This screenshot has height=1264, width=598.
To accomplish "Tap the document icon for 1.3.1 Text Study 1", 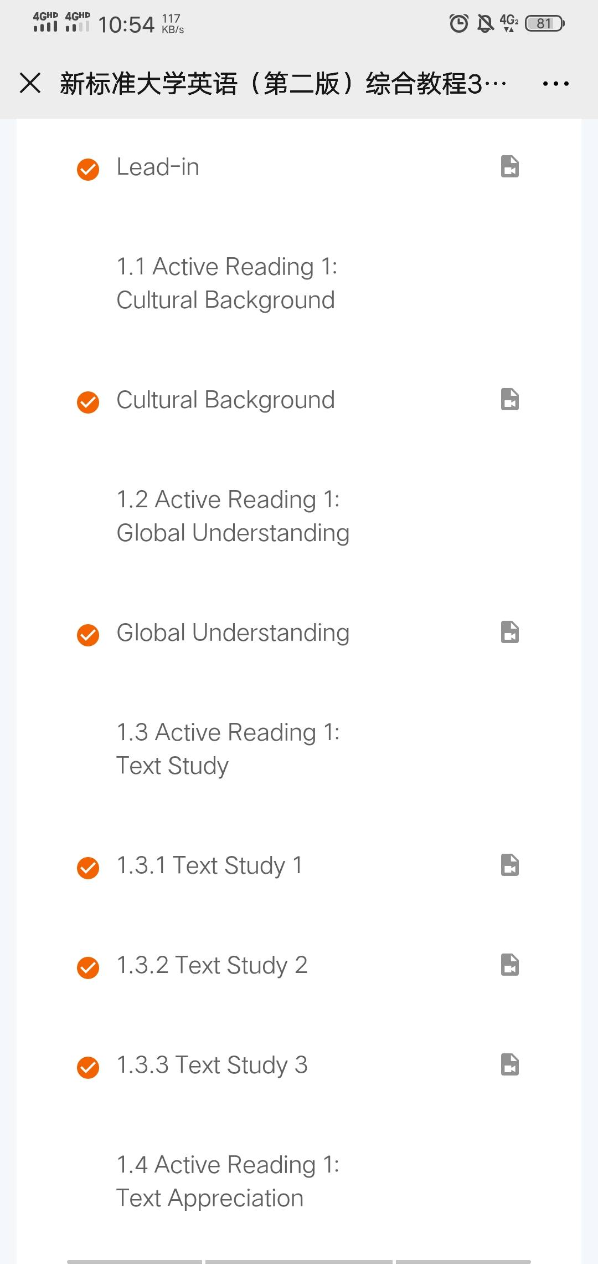I will coord(509,865).
